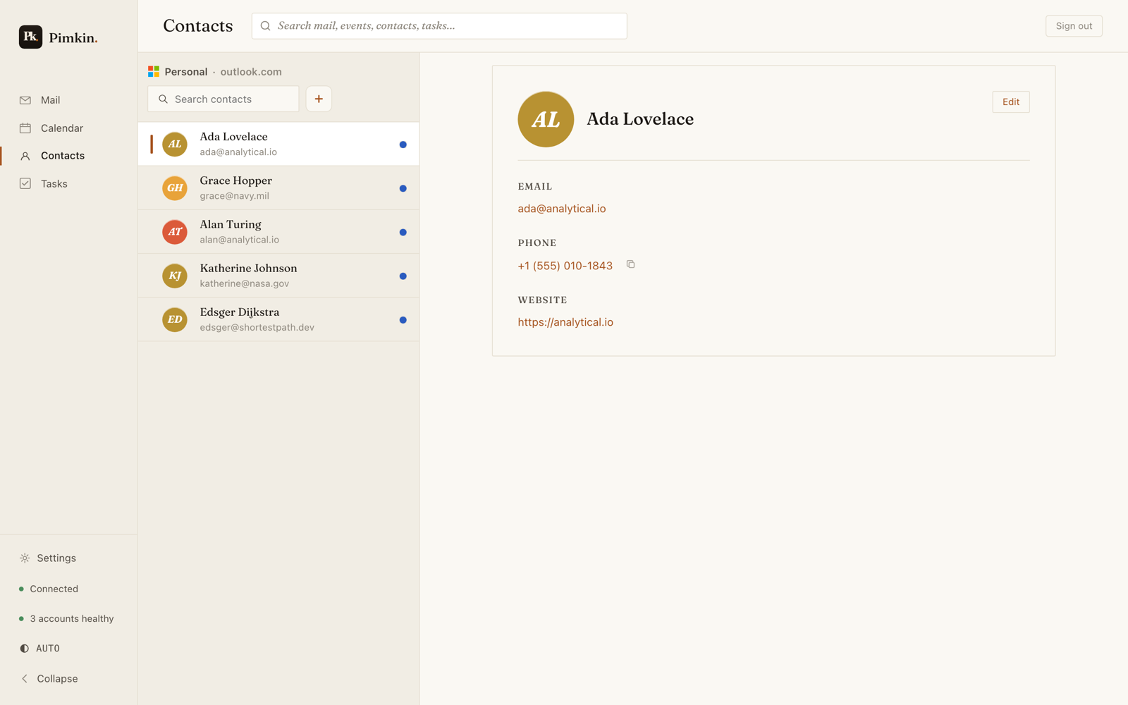Select the Grace Hopper contact
The image size is (1128, 705).
point(278,188)
